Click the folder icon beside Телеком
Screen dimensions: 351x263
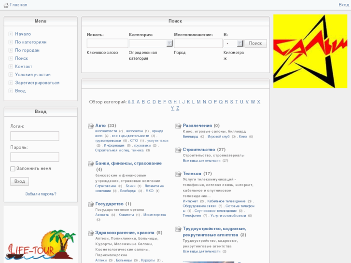(x=178, y=174)
